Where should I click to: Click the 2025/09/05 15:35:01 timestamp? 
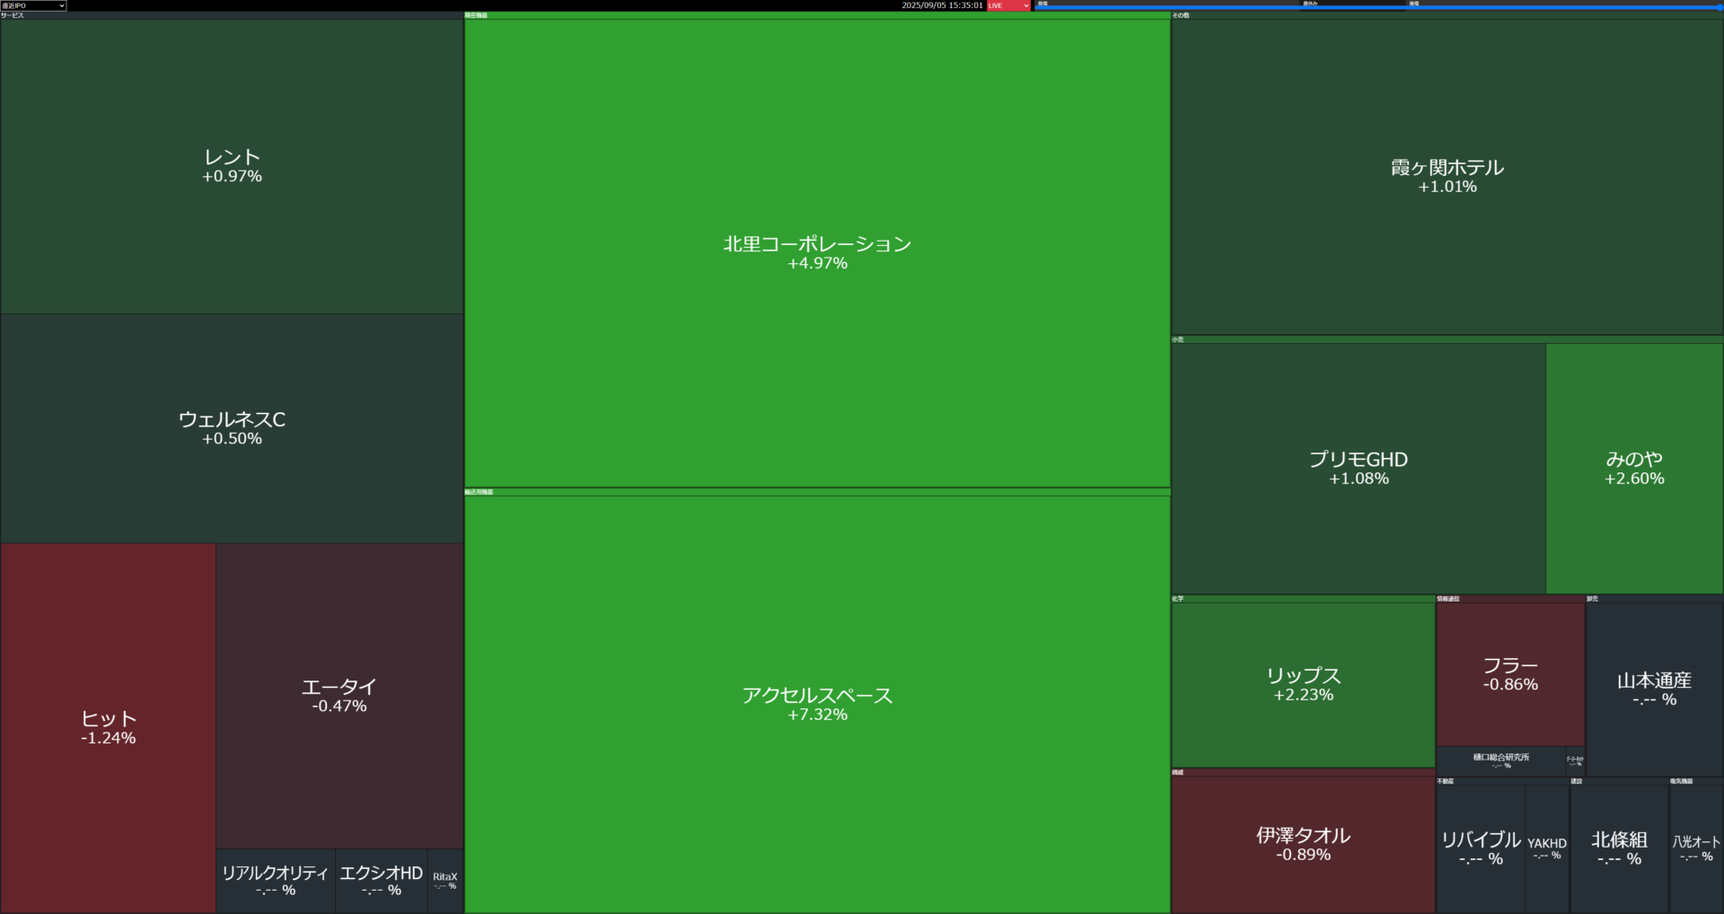(942, 5)
